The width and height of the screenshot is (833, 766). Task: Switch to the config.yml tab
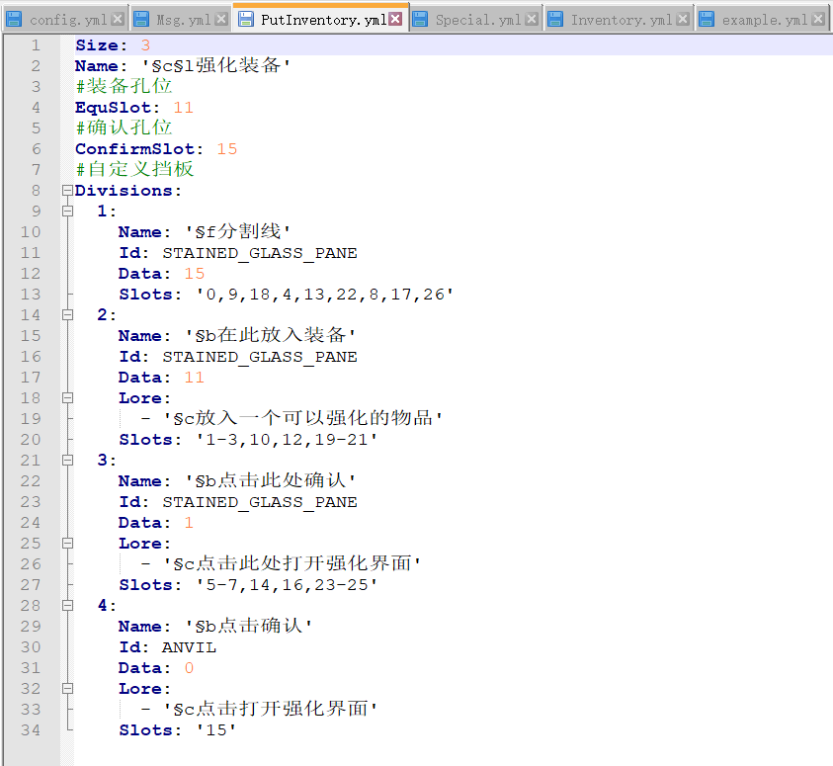point(65,20)
